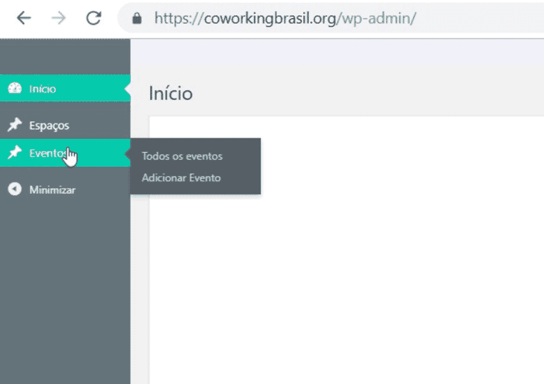
Task: Click the pin icon next to Espaços
Action: pyautogui.click(x=14, y=125)
